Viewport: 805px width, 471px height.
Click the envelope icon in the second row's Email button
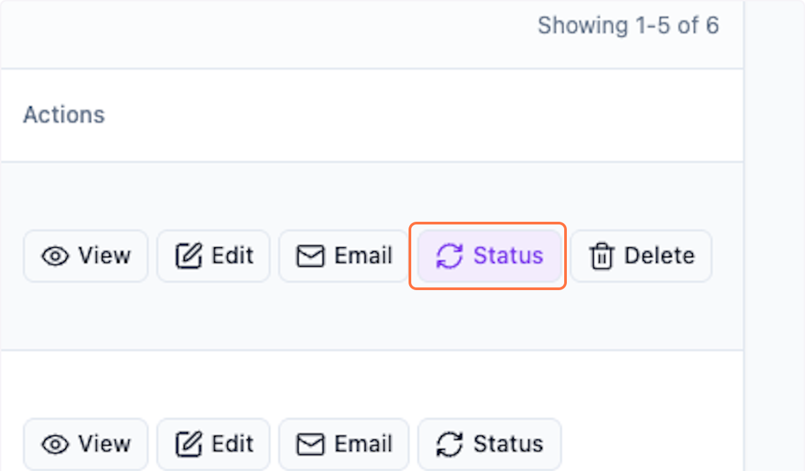(311, 444)
